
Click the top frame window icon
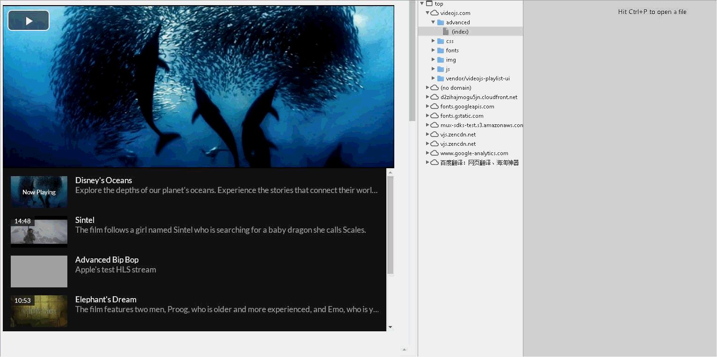click(x=429, y=4)
